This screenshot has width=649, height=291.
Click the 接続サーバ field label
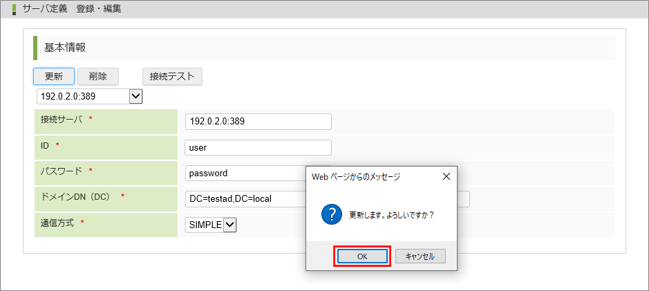point(62,120)
